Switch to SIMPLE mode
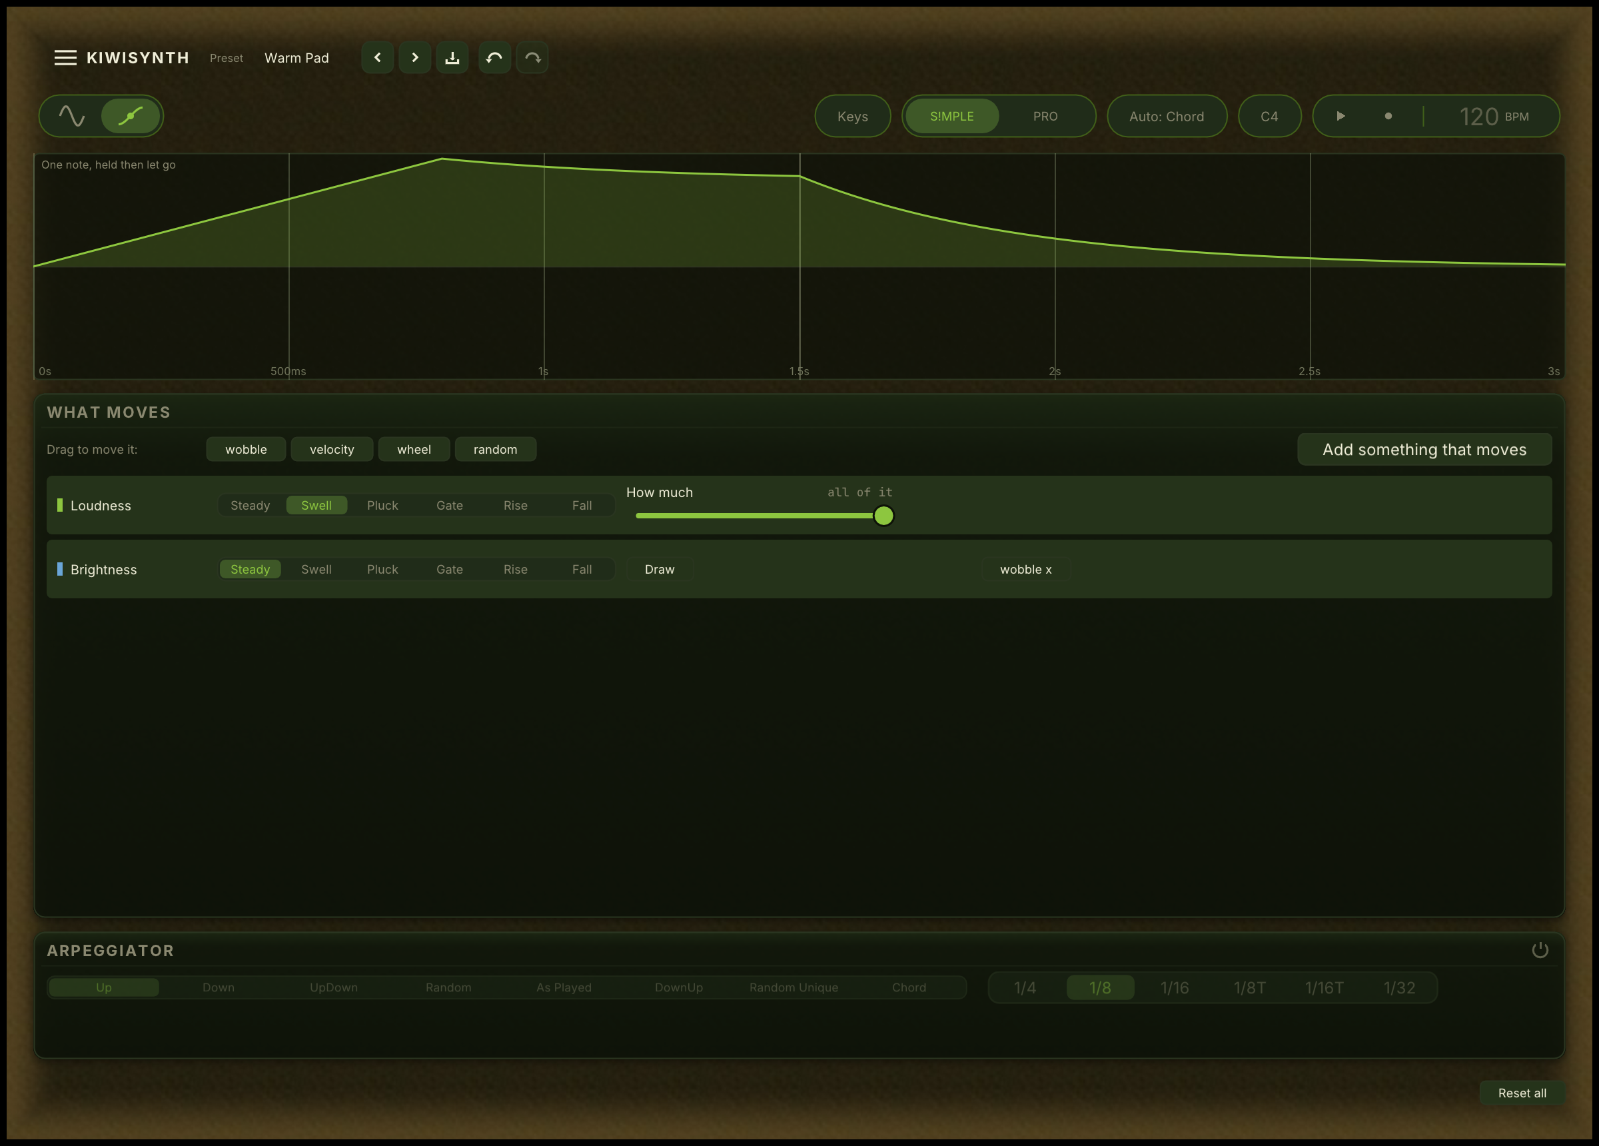This screenshot has height=1146, width=1599. click(952, 116)
